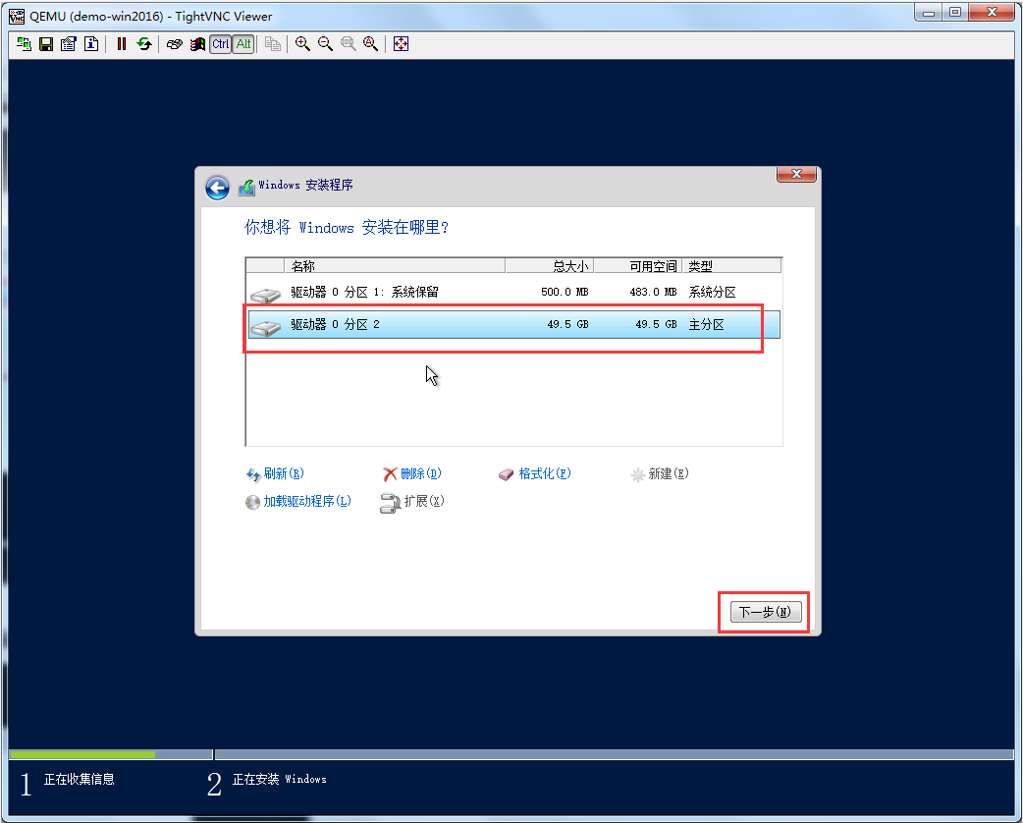Select the 驱动器 0 分区 2 row
The height and width of the screenshot is (823, 1023).
pos(513,324)
